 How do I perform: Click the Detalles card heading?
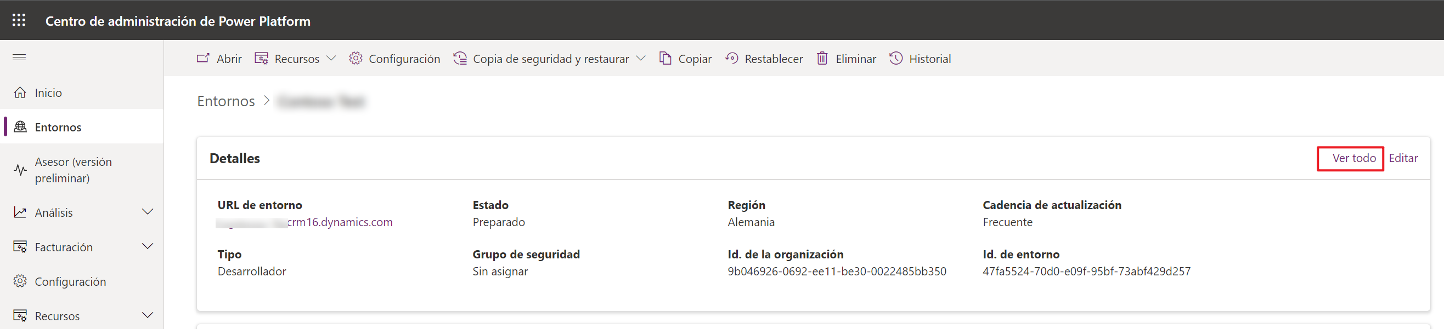[234, 158]
